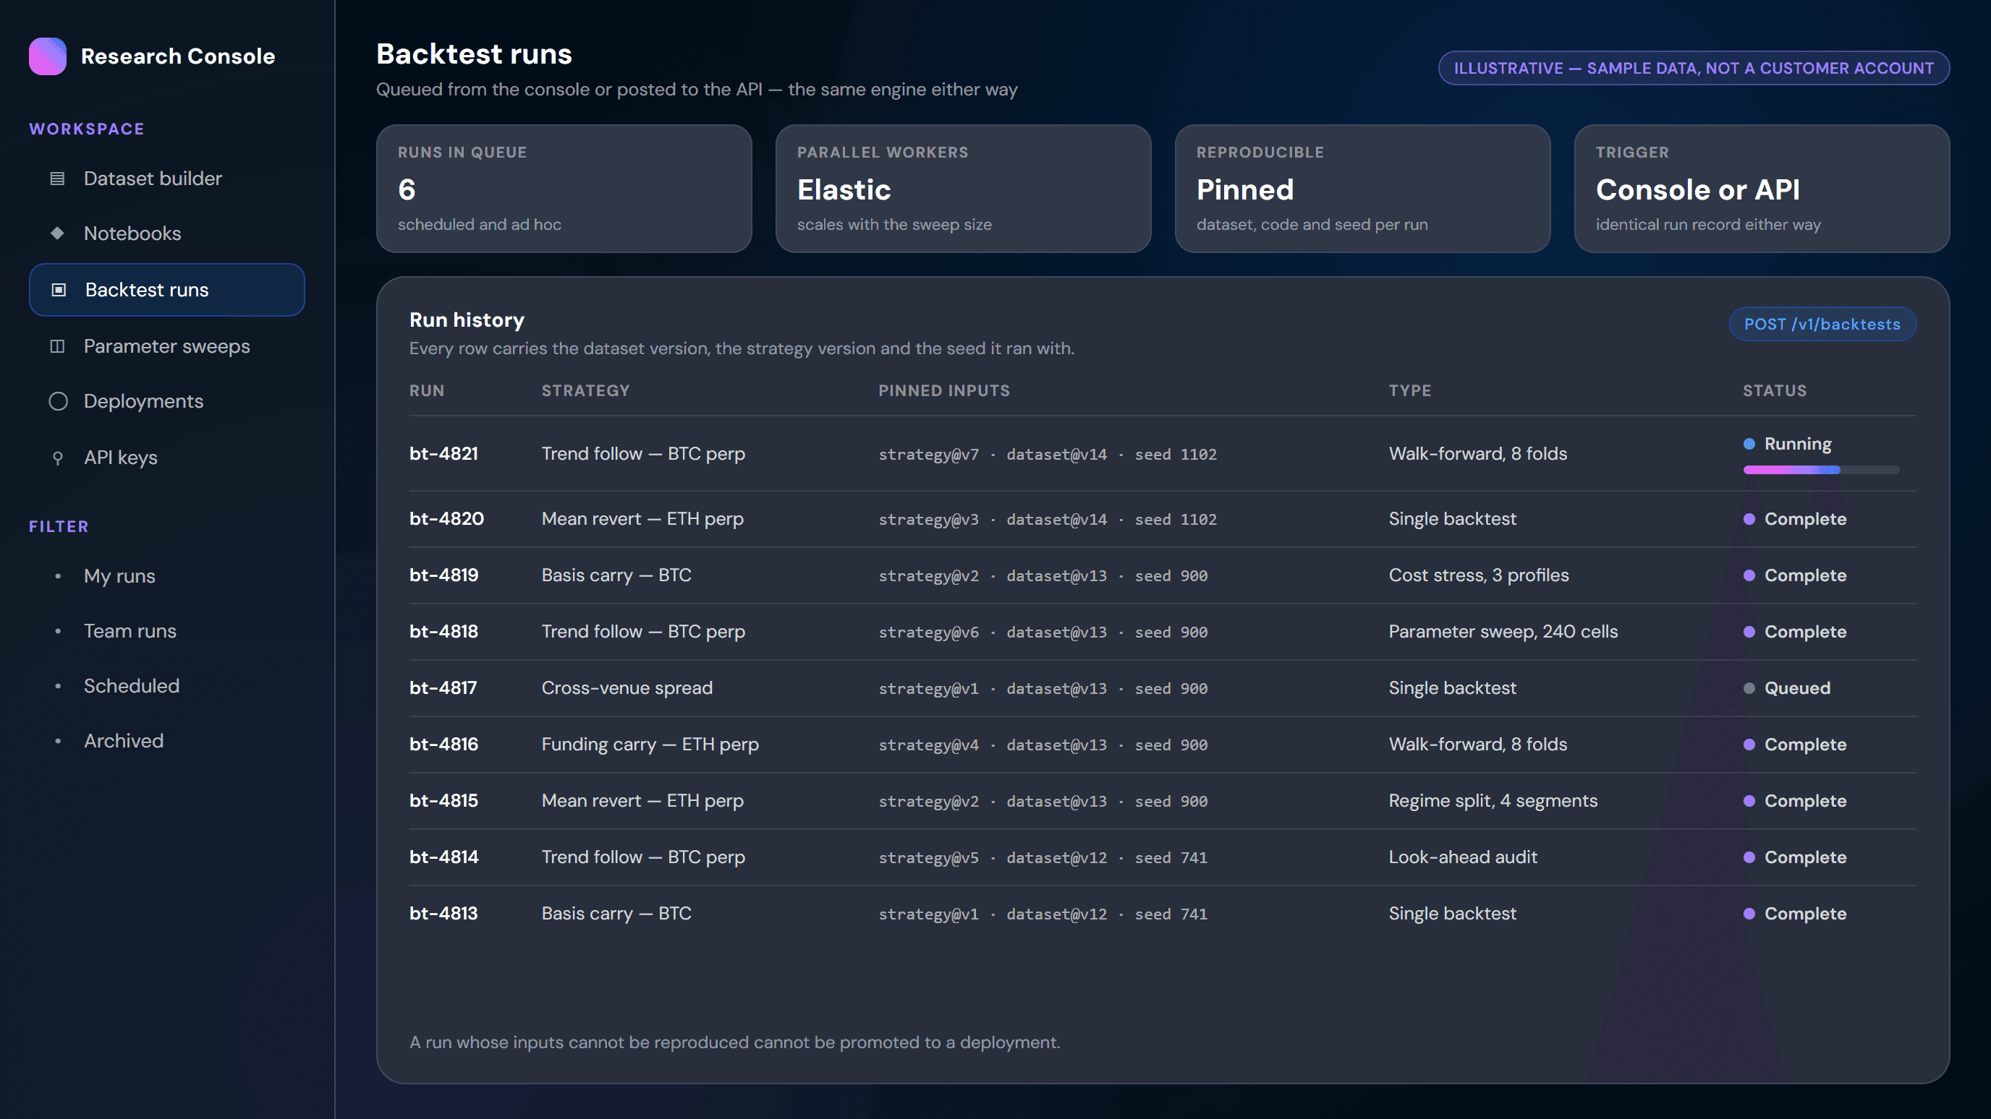Open the Runs in queue card
The width and height of the screenshot is (1991, 1119).
point(564,189)
